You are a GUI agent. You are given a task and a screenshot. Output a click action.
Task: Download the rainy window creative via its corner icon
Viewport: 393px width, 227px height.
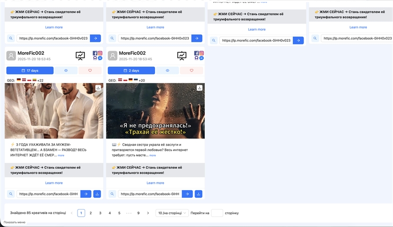[200, 88]
